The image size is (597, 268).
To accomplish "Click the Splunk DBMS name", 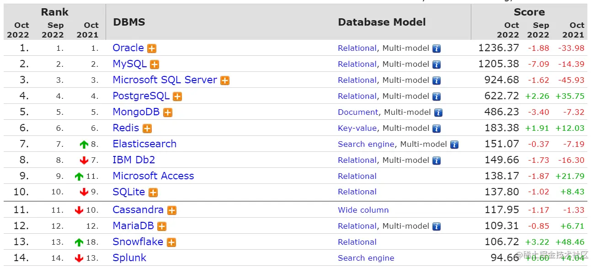I will (x=129, y=258).
